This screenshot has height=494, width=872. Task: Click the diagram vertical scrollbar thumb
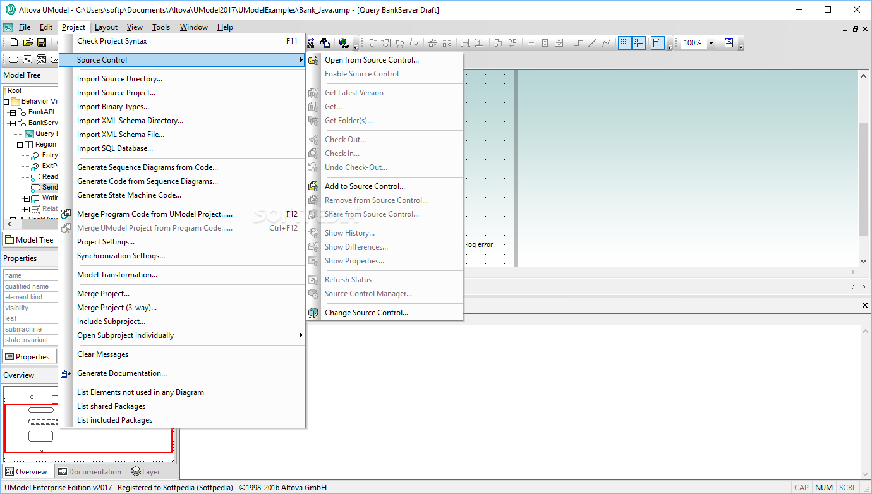(x=864, y=179)
